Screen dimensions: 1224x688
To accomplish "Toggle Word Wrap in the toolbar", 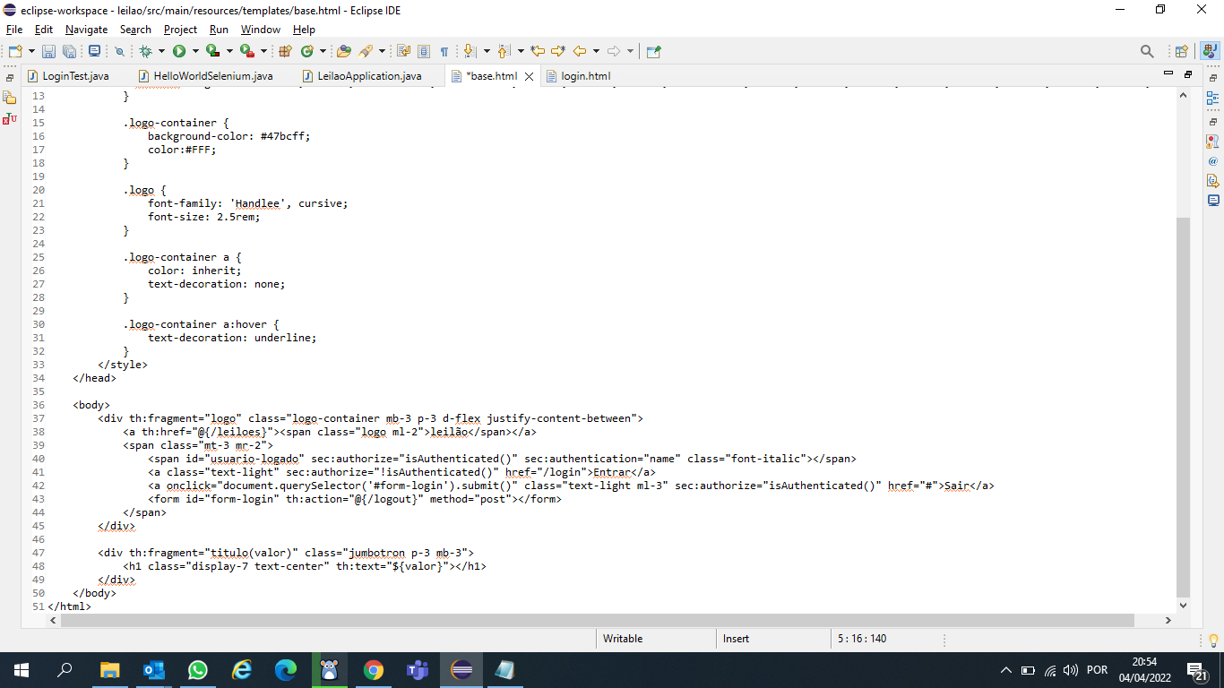I will pos(403,51).
